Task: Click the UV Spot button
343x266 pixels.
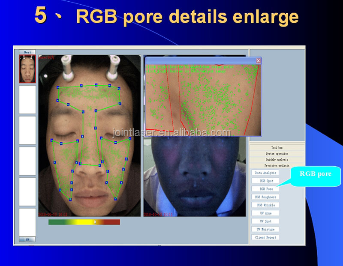Action: (265, 221)
